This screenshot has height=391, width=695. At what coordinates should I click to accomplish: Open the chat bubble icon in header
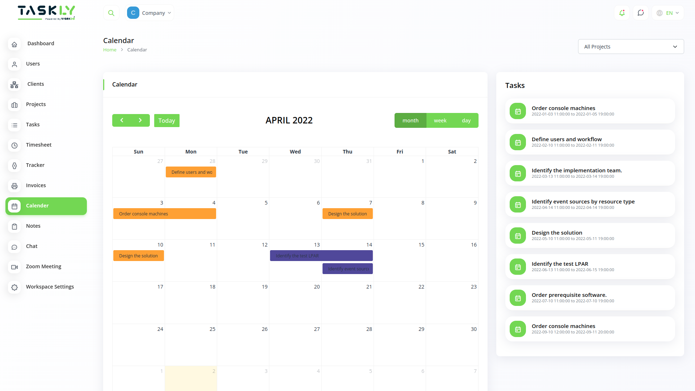(641, 13)
